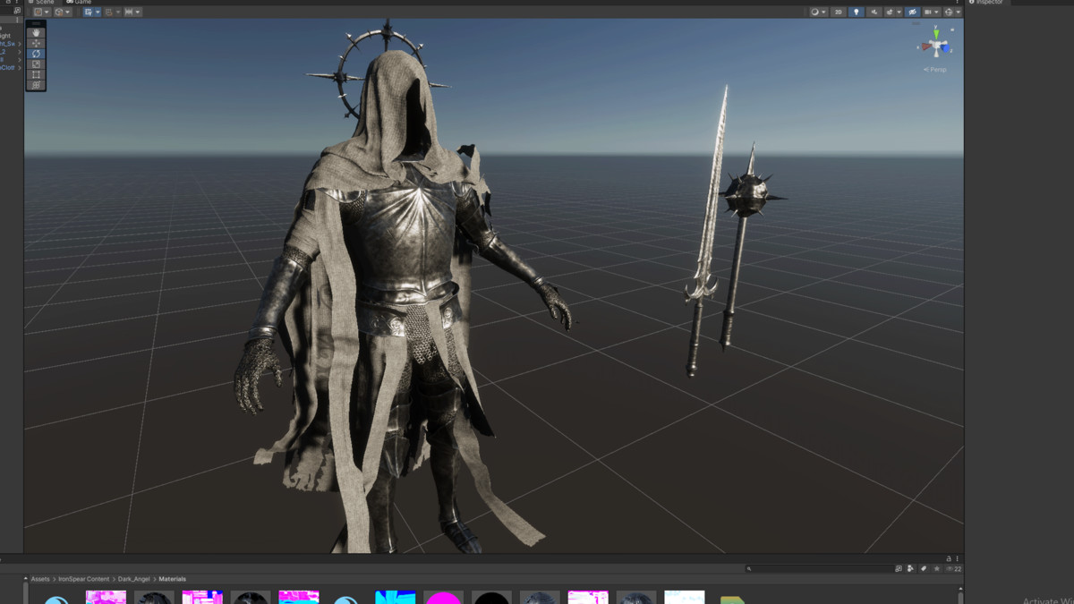The width and height of the screenshot is (1074, 604).
Task: Open the grid settings dropdown arrow
Action: (98, 12)
